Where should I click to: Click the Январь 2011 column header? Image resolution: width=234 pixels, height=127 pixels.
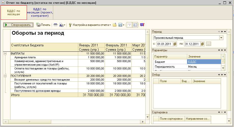[x=91, y=45]
